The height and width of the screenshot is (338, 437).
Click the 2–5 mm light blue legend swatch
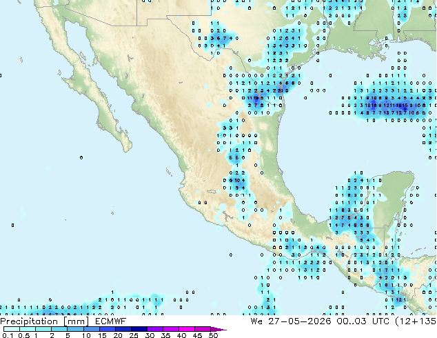(59, 329)
